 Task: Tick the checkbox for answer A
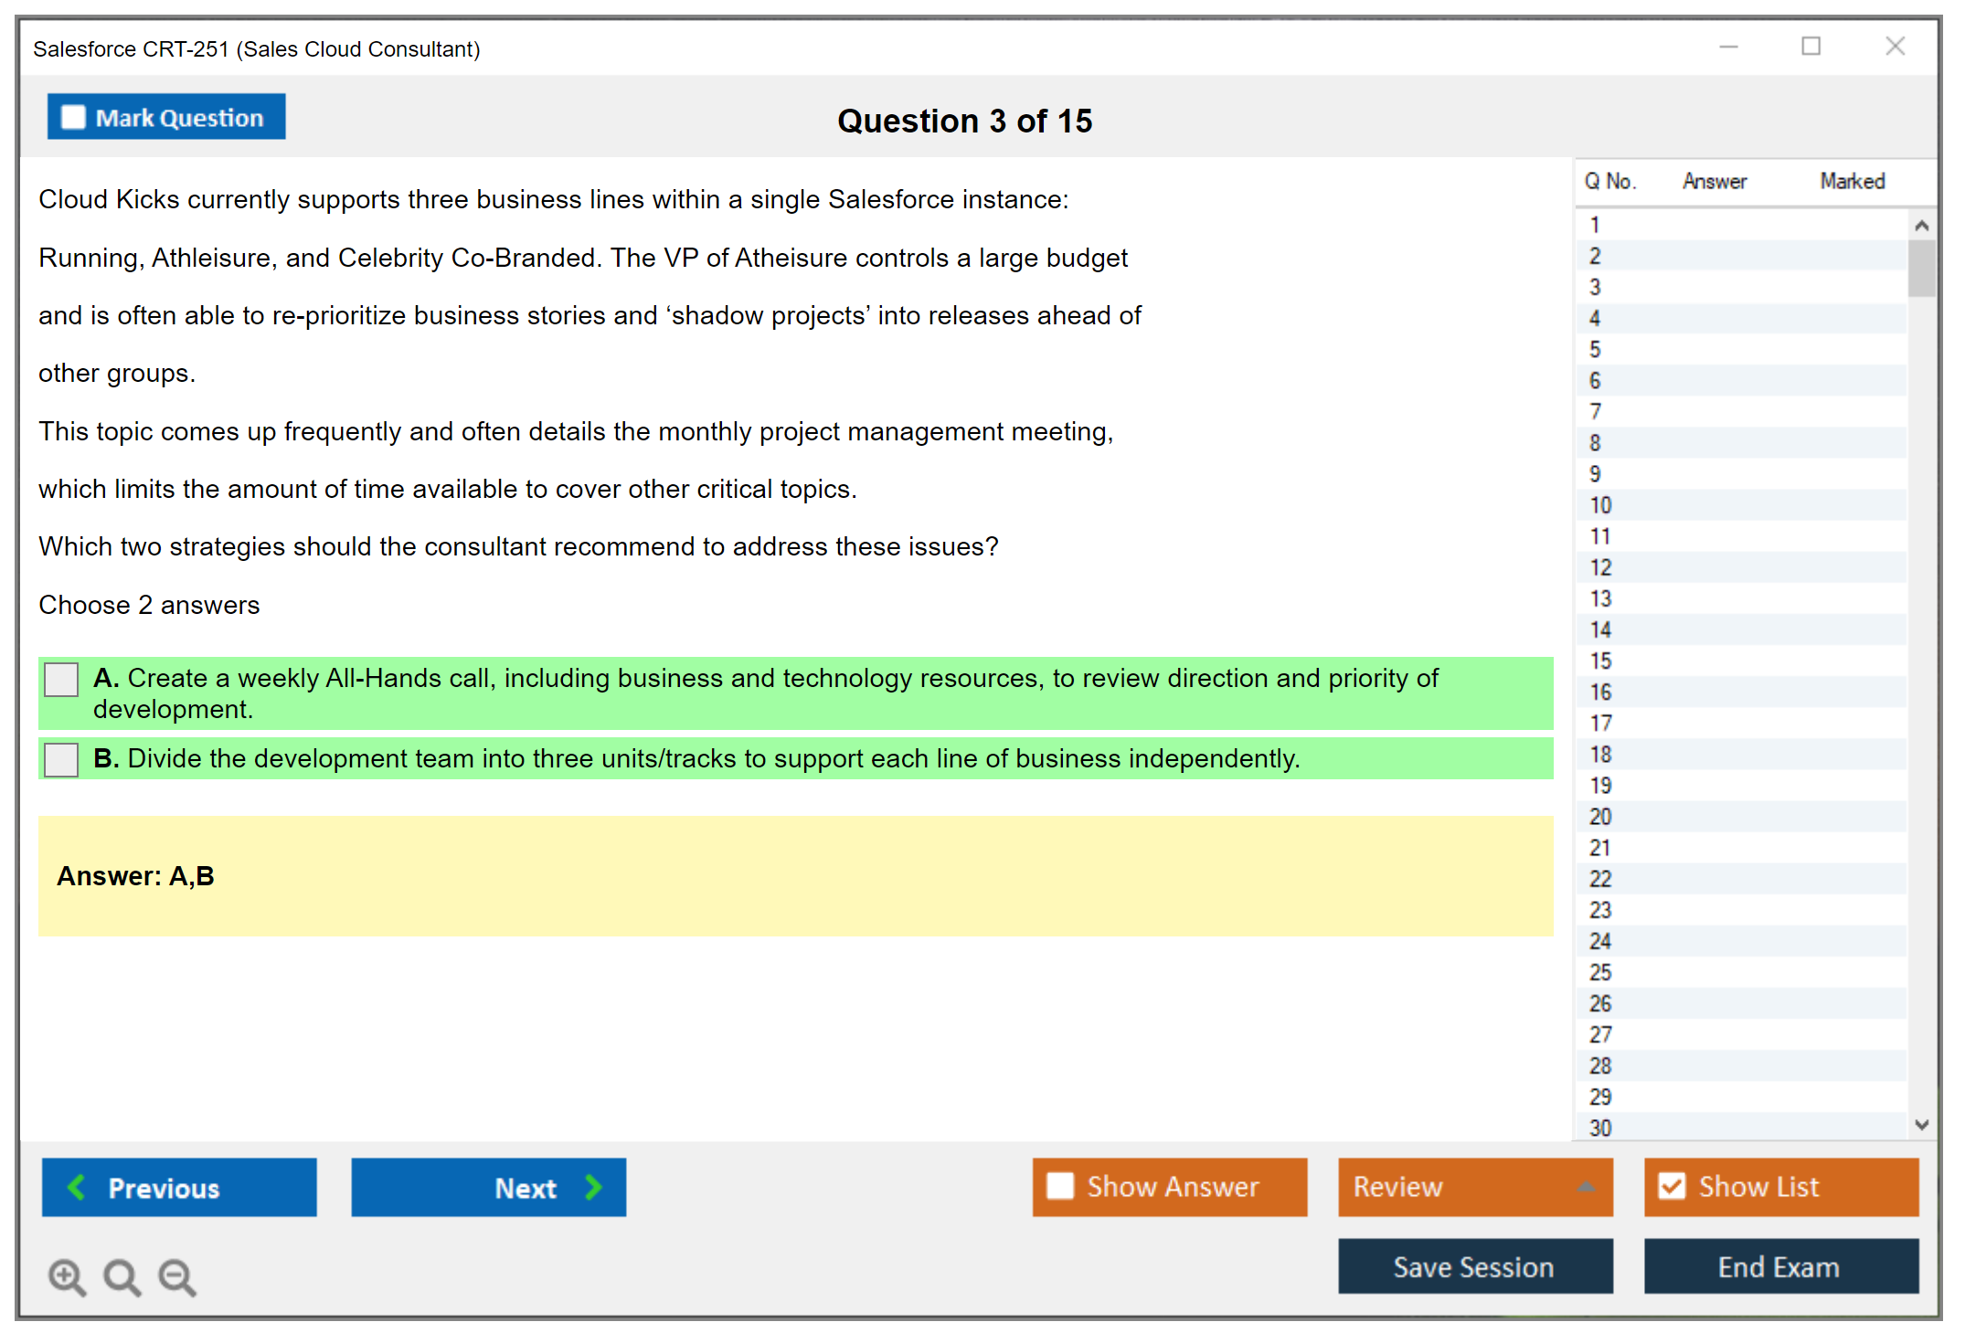tap(61, 679)
